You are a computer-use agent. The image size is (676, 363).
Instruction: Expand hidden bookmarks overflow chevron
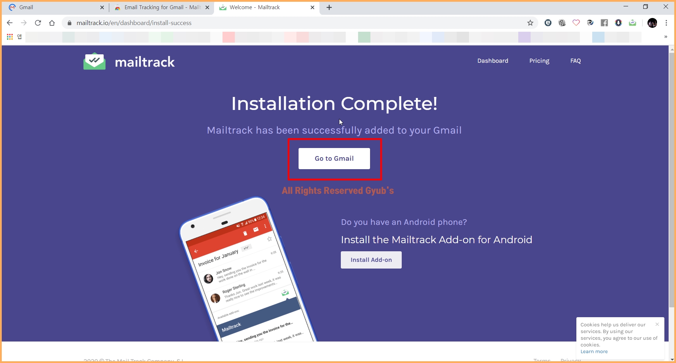pos(665,37)
